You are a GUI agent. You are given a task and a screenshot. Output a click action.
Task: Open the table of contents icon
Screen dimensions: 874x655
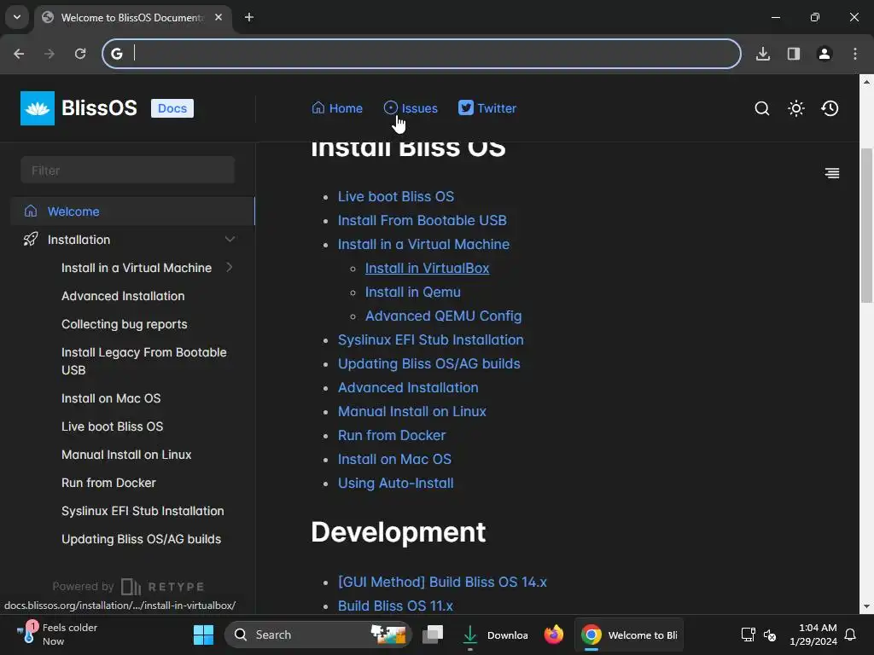coord(832,173)
